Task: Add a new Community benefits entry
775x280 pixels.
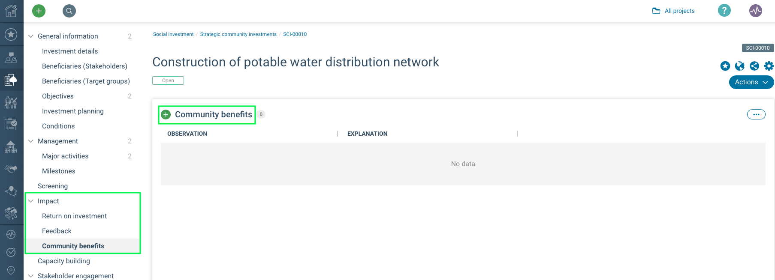Action: point(166,114)
